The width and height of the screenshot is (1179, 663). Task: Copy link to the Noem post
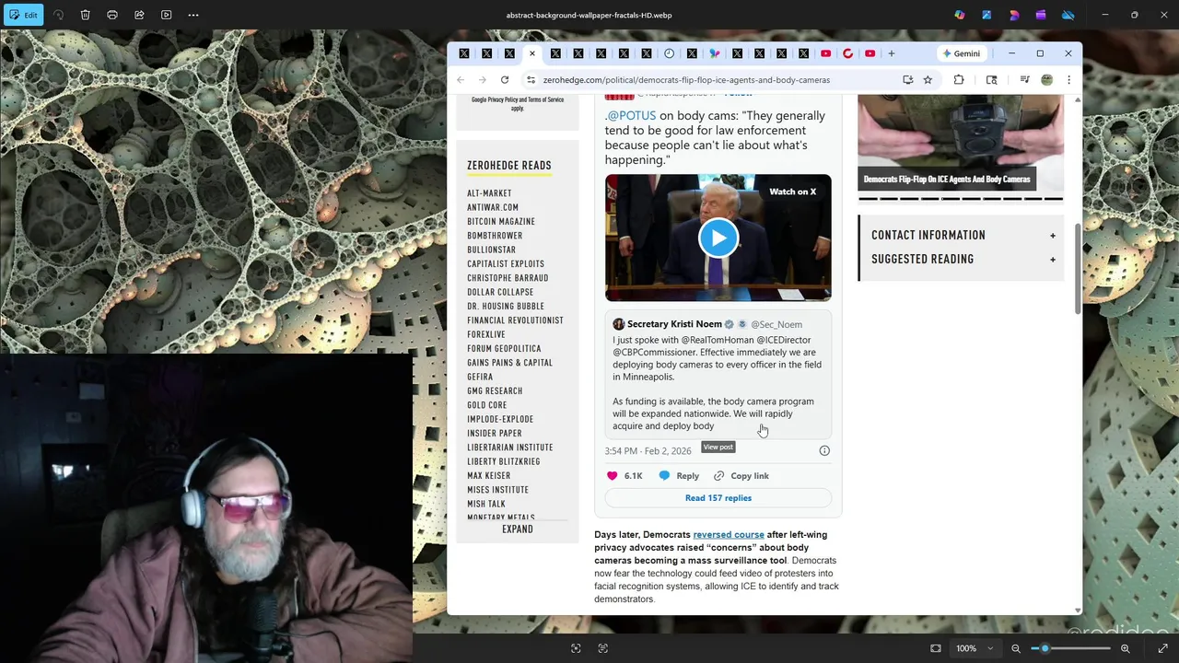tap(741, 476)
